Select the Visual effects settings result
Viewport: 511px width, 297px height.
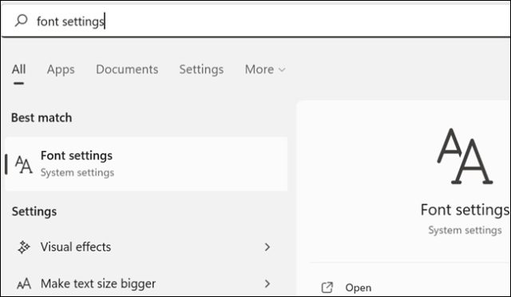point(146,247)
